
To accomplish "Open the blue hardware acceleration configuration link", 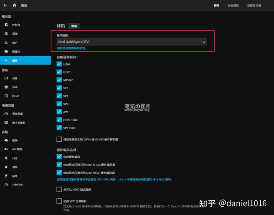I will click(x=72, y=48).
